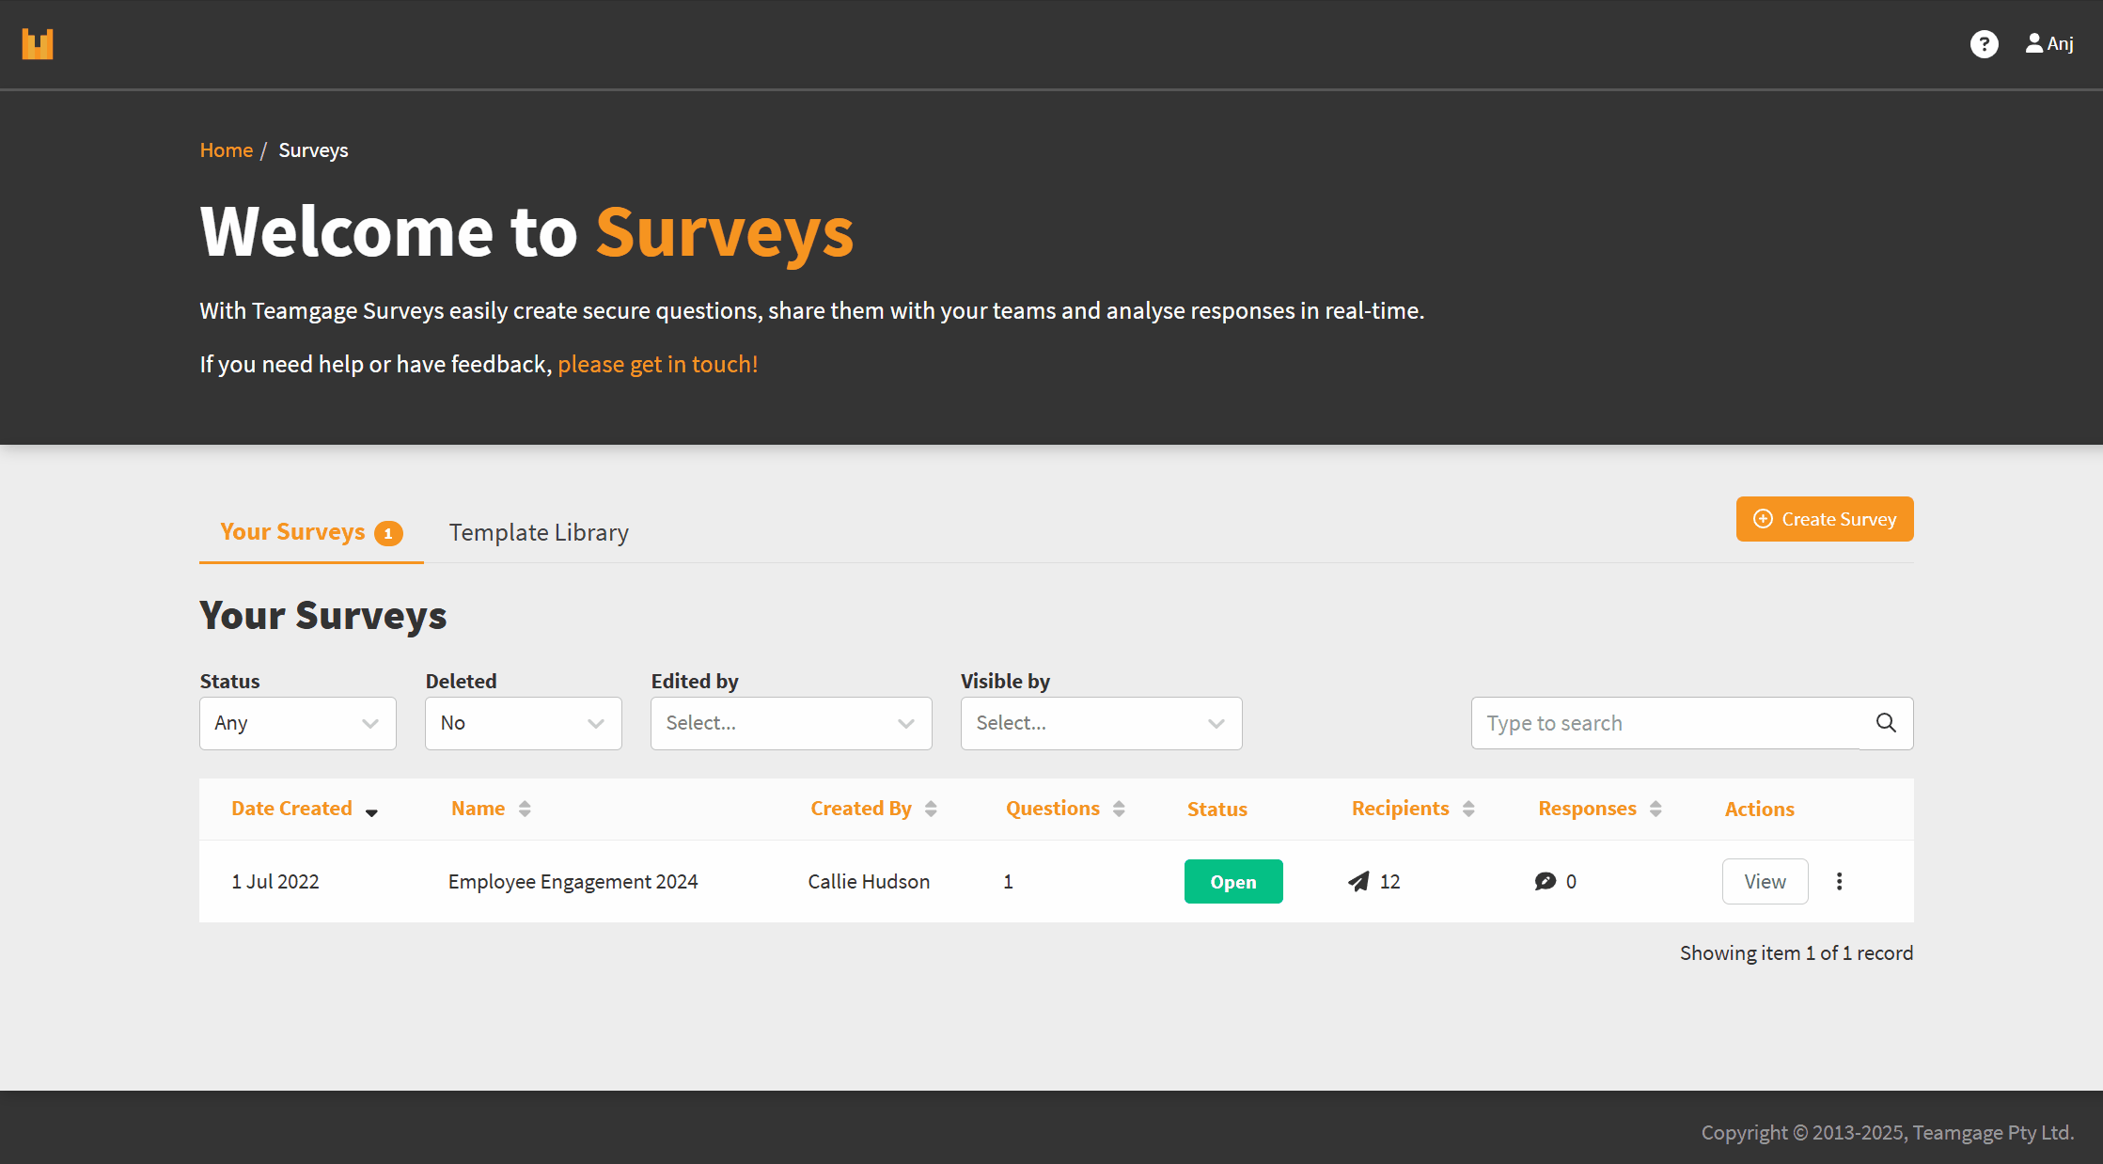Click the Callie Hudson cell
The image size is (2103, 1164).
869,881
